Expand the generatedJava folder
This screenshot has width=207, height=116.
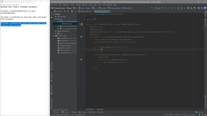pyautogui.click(x=56, y=31)
